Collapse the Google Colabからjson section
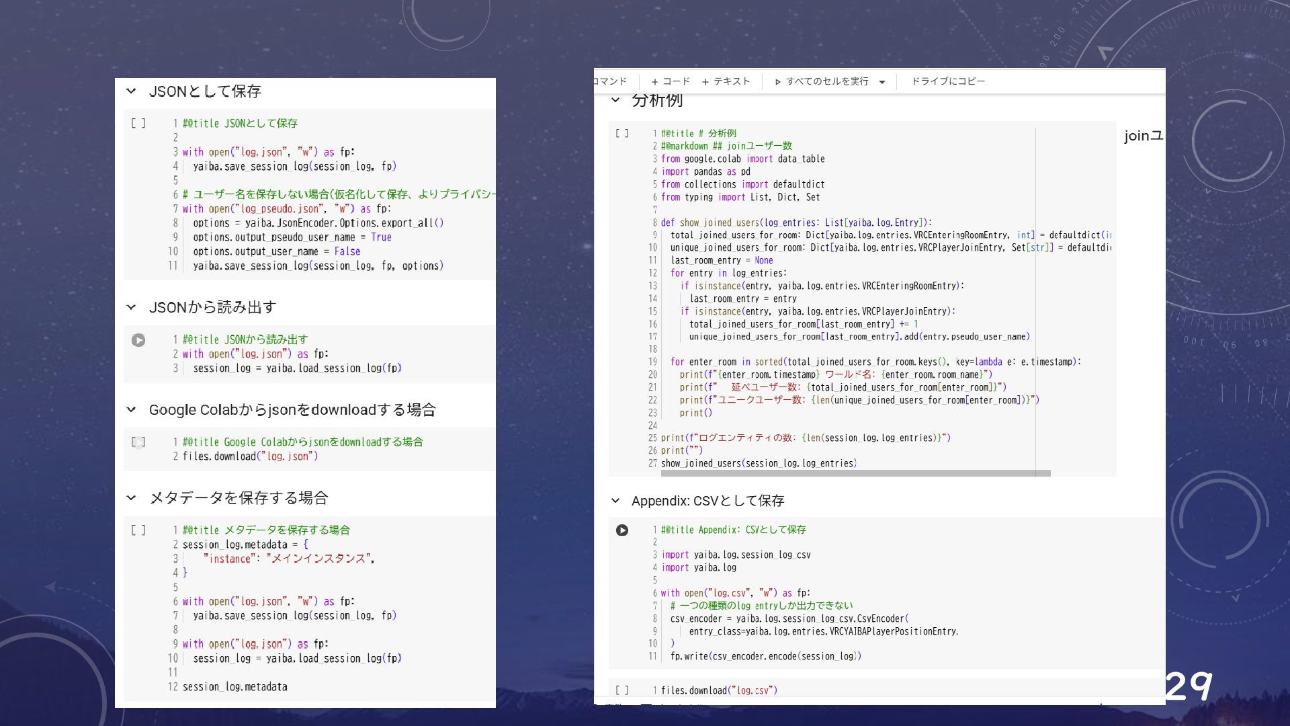This screenshot has width=1290, height=726. click(x=131, y=409)
